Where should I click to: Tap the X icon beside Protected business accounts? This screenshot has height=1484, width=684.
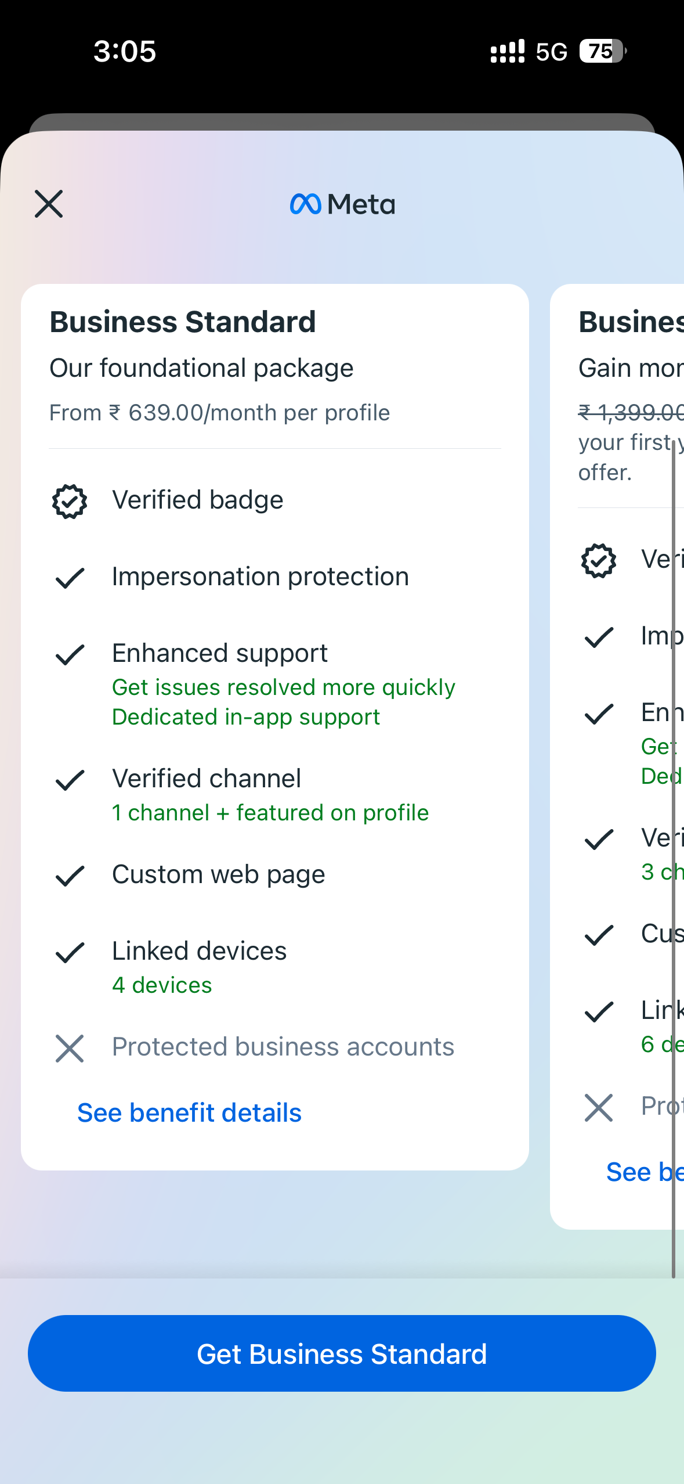[70, 1049]
